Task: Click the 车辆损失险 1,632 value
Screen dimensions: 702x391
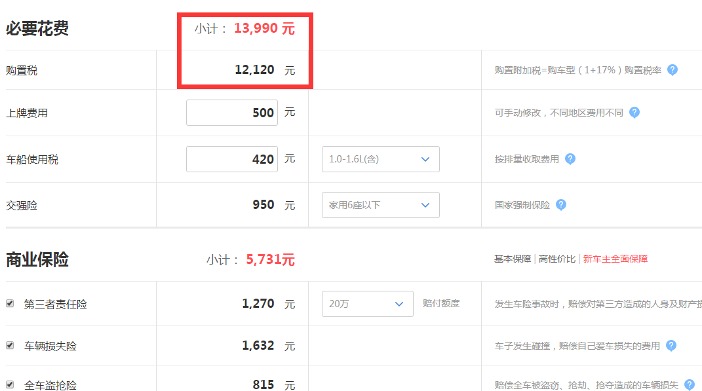Action: (258, 345)
